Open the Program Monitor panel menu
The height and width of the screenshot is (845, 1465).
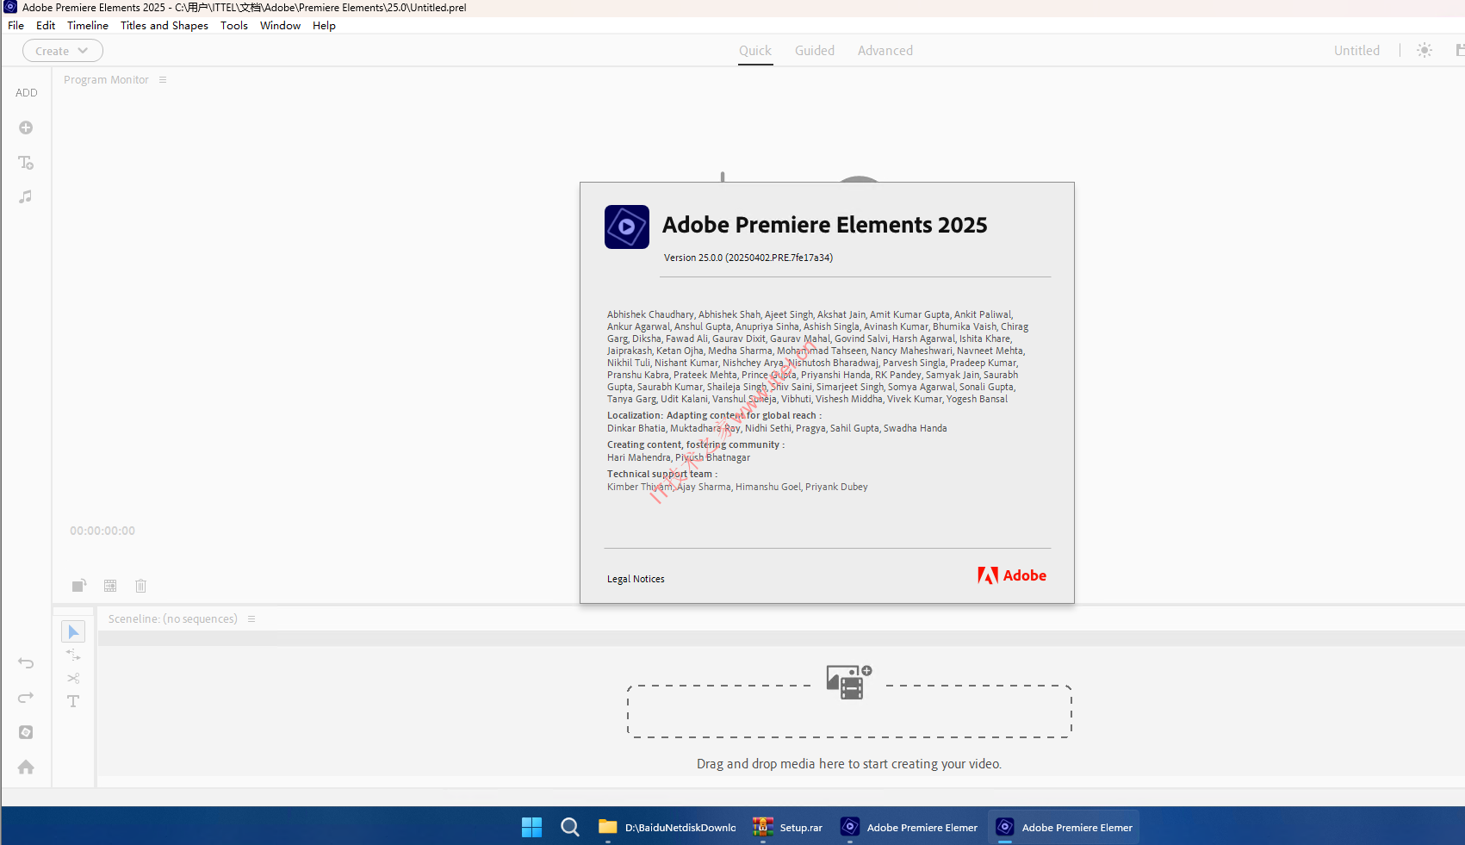click(163, 80)
